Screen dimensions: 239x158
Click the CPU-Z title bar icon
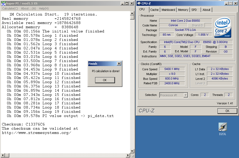pos(139,3)
